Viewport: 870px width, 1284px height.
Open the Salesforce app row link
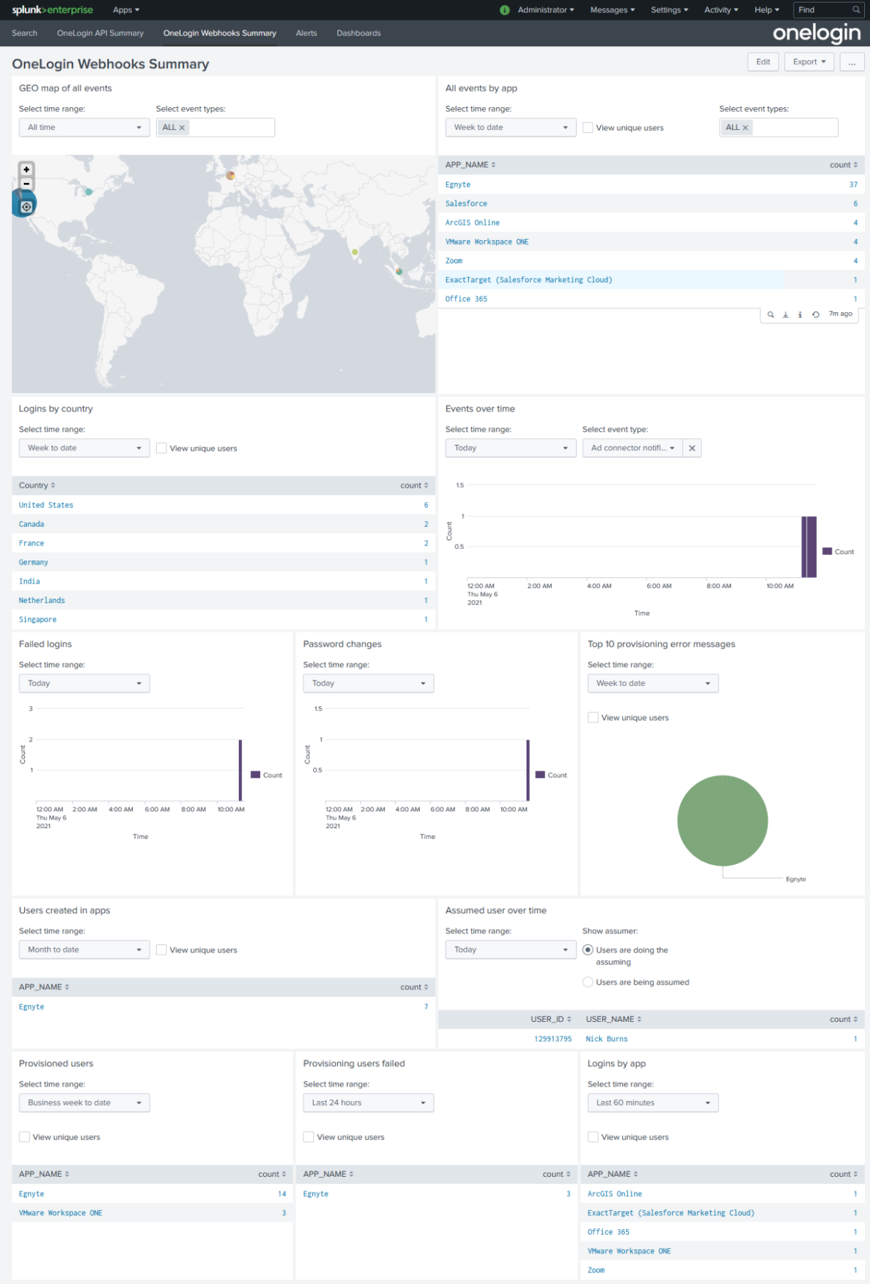466,204
